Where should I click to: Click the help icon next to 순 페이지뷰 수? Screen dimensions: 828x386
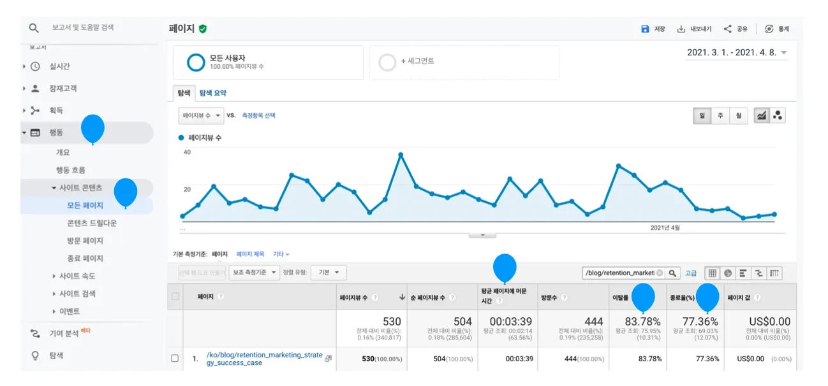452,297
